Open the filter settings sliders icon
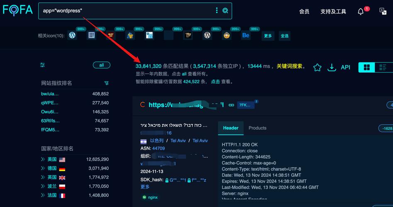The image size is (393, 207). [43, 65]
